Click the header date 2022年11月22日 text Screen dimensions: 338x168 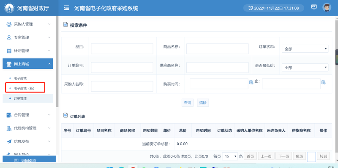point(268,8)
